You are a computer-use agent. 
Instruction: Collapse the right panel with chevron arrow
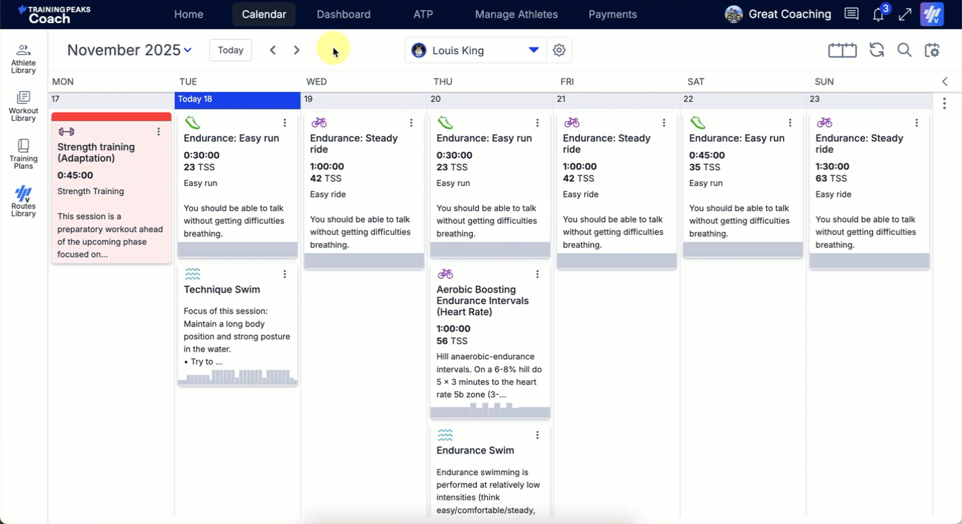point(945,81)
